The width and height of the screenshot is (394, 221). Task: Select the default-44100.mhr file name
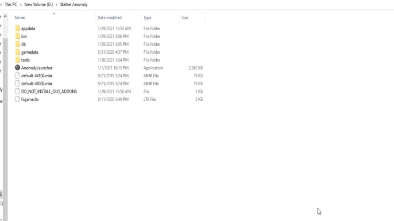click(x=37, y=76)
